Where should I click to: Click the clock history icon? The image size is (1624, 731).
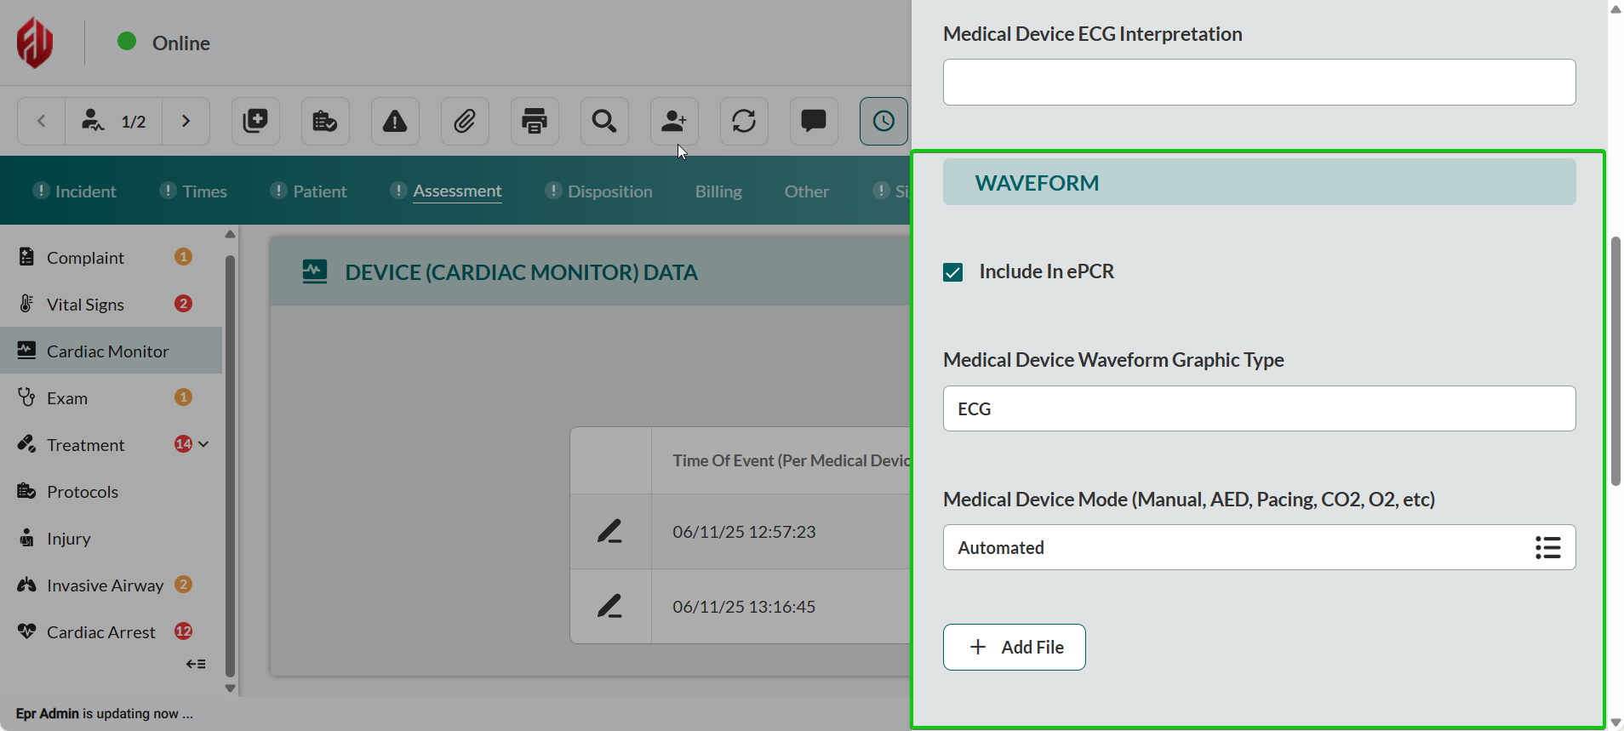point(883,122)
